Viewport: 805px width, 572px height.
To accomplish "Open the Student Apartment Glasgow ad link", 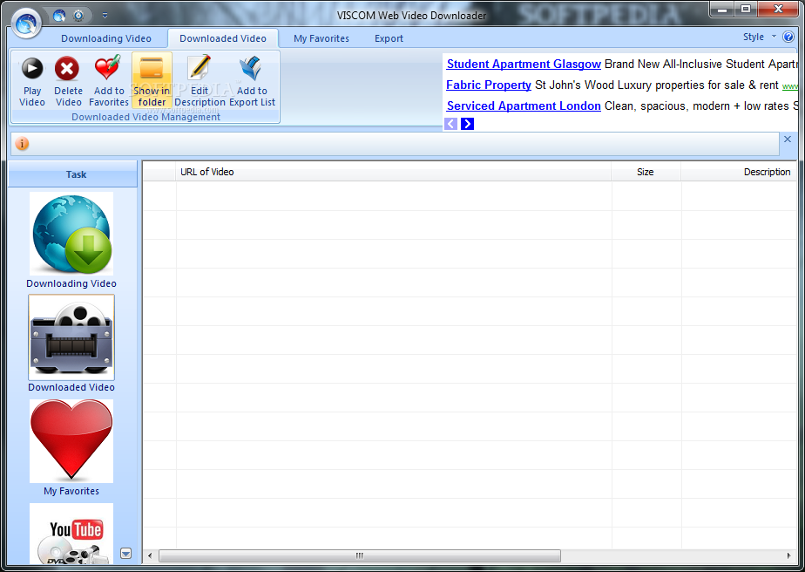I will pyautogui.click(x=524, y=64).
